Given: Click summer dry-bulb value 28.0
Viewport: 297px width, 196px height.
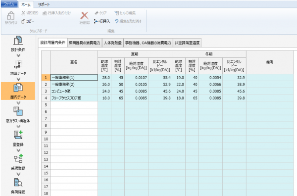Looking at the screenshot, I should (104, 77).
